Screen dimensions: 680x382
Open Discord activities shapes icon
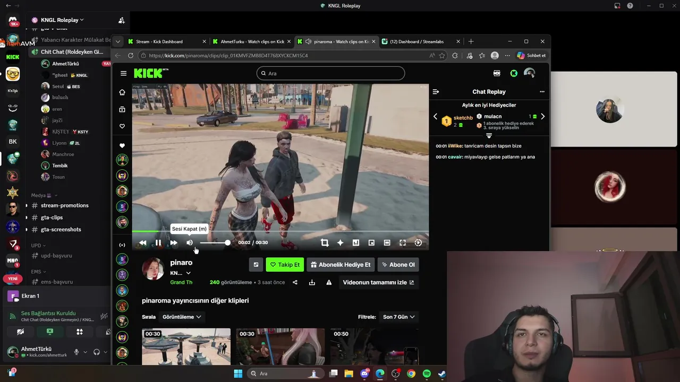coord(80,332)
